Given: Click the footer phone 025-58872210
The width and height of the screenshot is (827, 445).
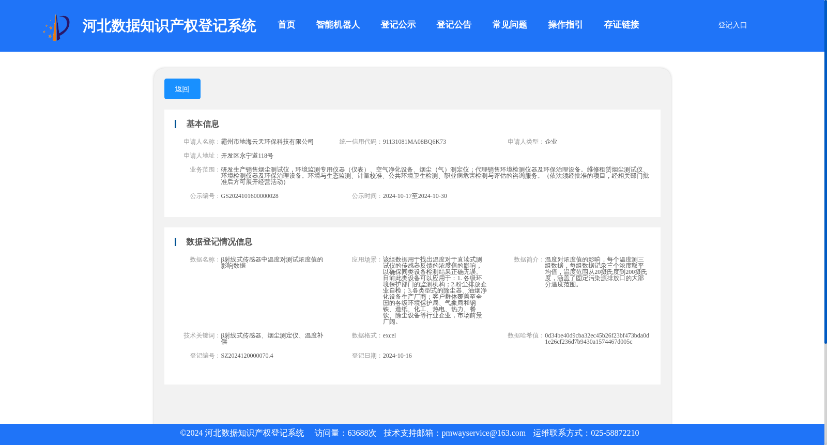Looking at the screenshot, I should click(x=615, y=433).
